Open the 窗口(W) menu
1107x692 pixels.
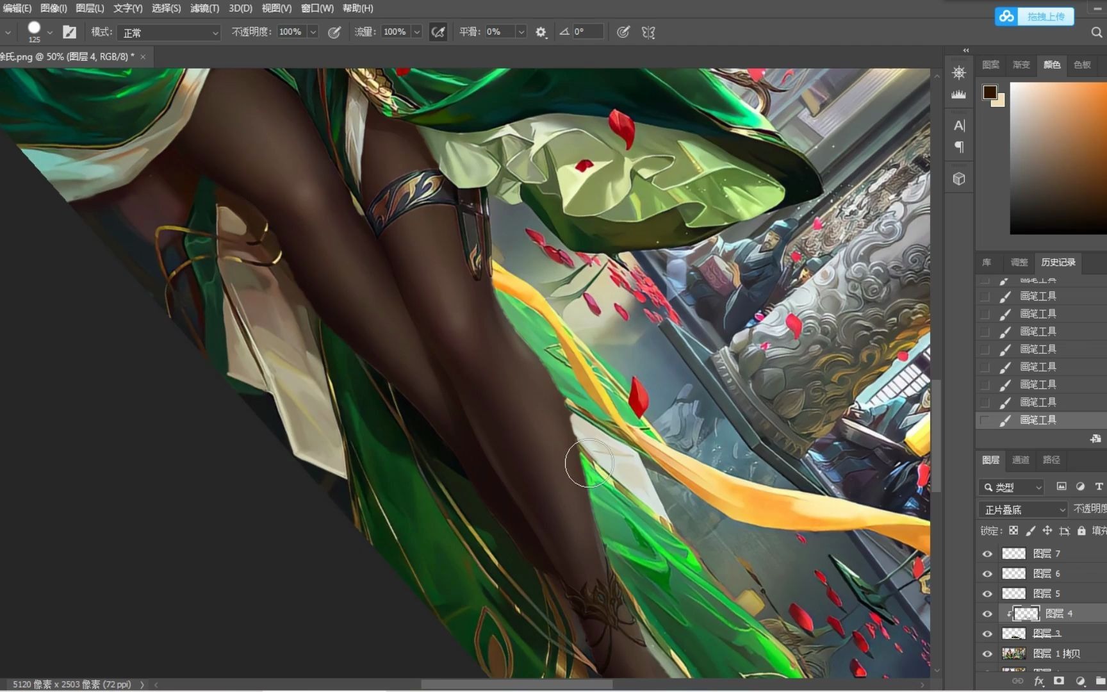click(x=317, y=8)
